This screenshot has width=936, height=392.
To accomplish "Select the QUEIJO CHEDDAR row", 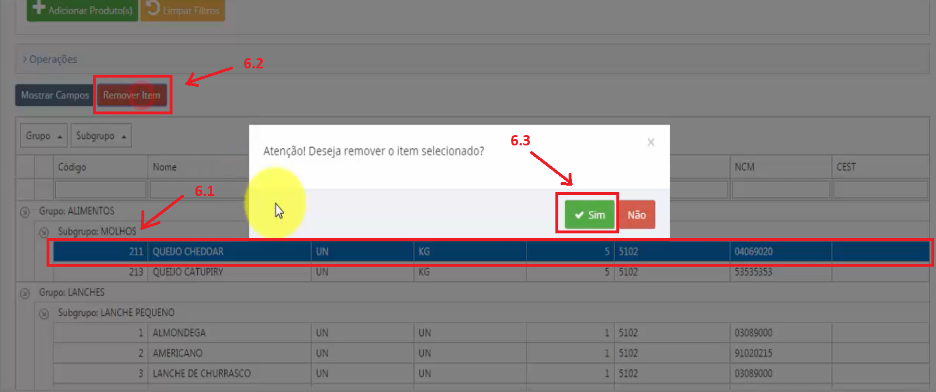I will coord(491,251).
